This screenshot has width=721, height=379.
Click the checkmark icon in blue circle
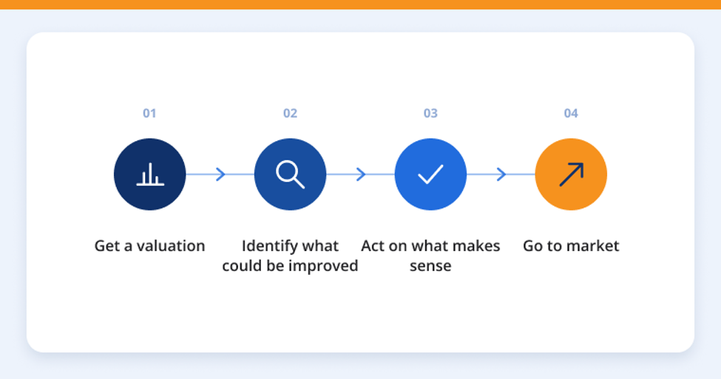430,174
